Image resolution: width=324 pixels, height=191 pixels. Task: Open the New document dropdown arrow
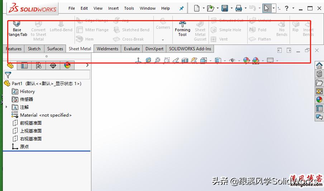pyautogui.click(x=204, y=8)
